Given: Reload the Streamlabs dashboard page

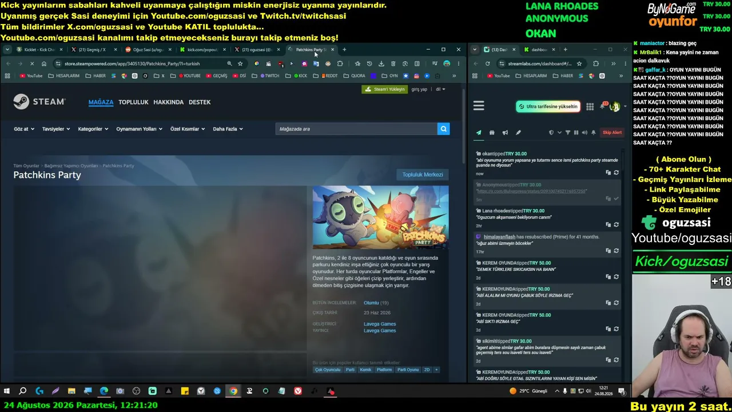Looking at the screenshot, I should click(487, 64).
